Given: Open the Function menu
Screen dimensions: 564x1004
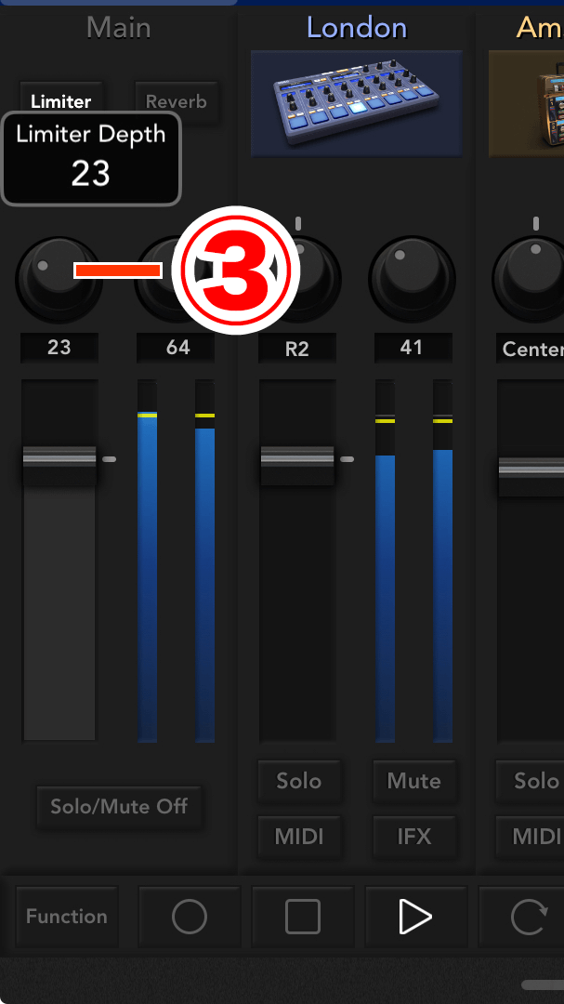Looking at the screenshot, I should (x=67, y=917).
